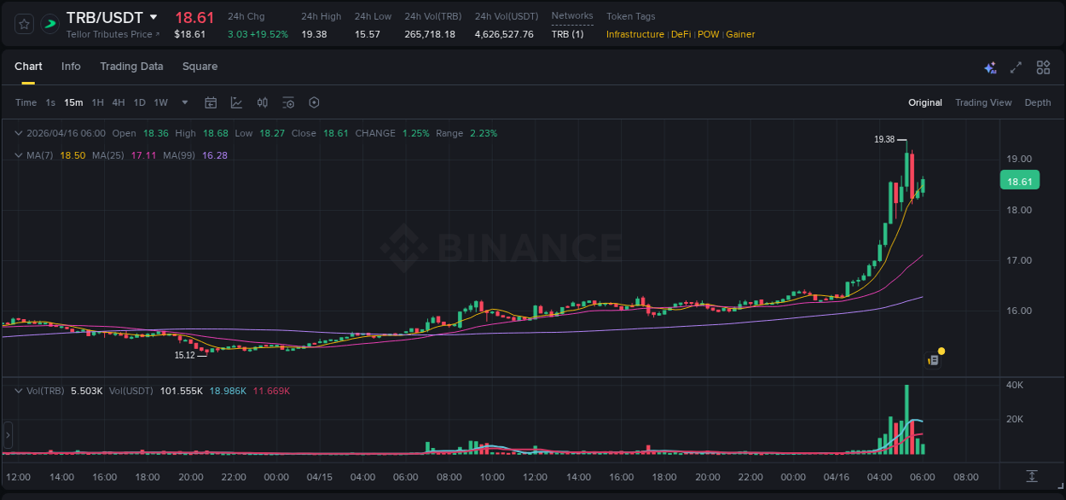The height and width of the screenshot is (500, 1066).
Task: Favorite TRB/USDT using the star icon
Action: click(x=23, y=24)
